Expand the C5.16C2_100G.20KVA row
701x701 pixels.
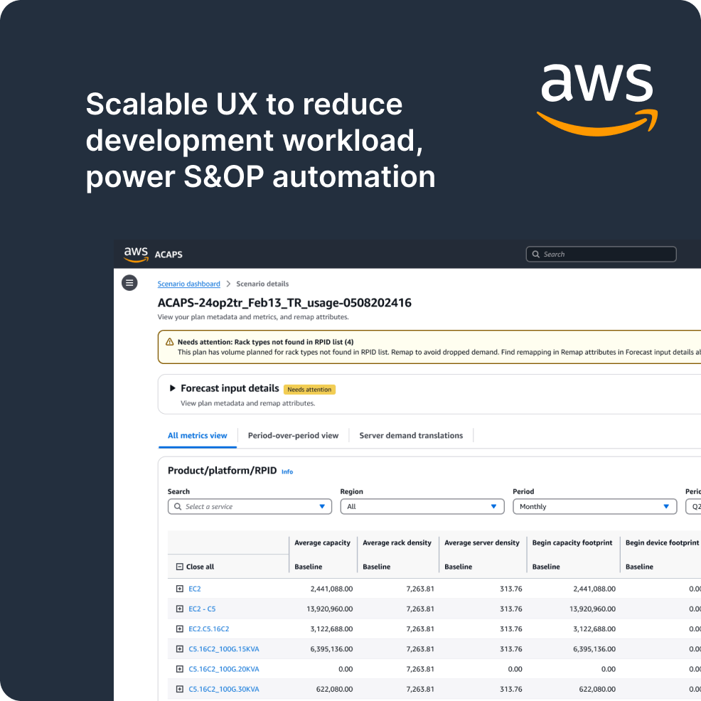180,669
